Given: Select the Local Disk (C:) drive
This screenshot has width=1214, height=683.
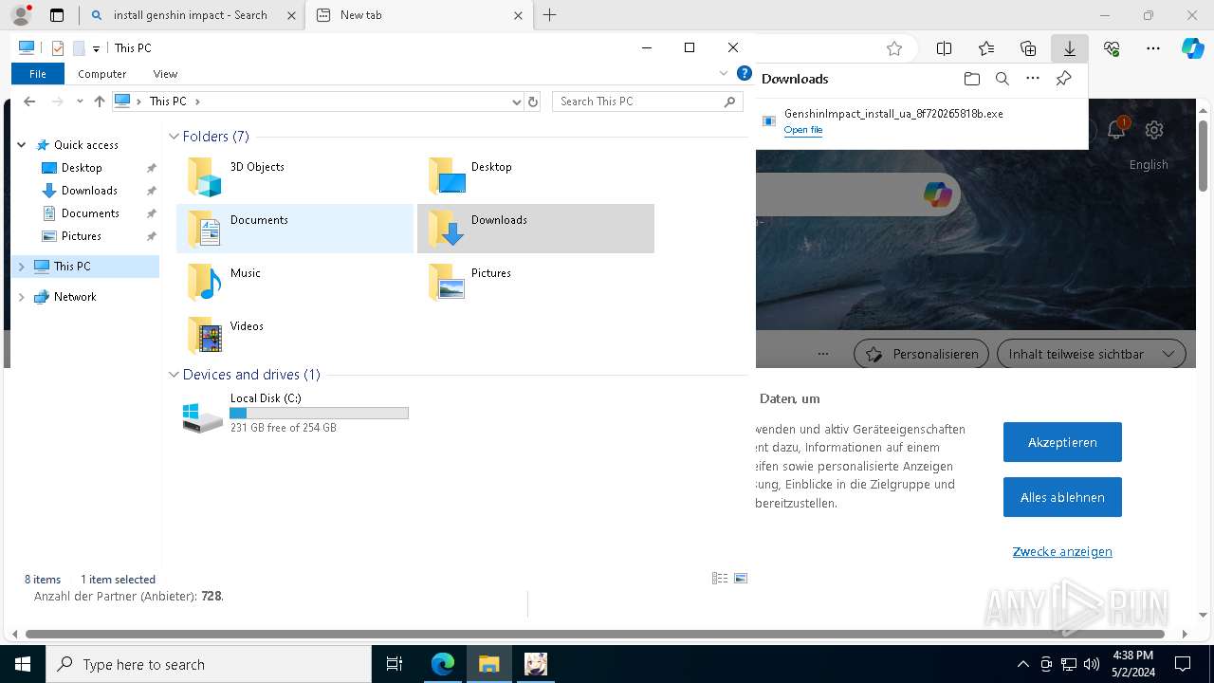Looking at the screenshot, I should [295, 413].
